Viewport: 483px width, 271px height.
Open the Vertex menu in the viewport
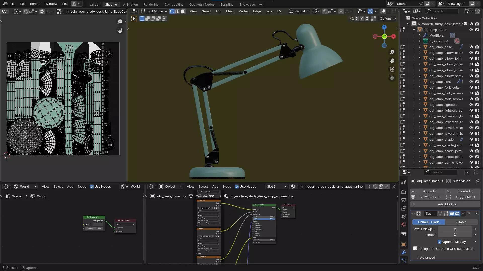tap(244, 11)
